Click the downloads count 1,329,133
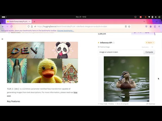This screenshot has height=121, width=162. [x=102, y=34]
